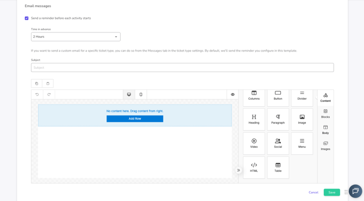Click the copy template icon
The height and width of the screenshot is (201, 364).
[x=37, y=83]
